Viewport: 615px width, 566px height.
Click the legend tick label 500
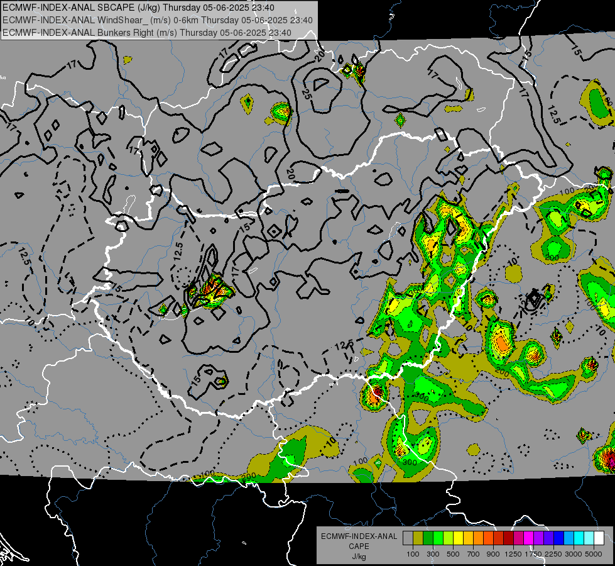453,554
